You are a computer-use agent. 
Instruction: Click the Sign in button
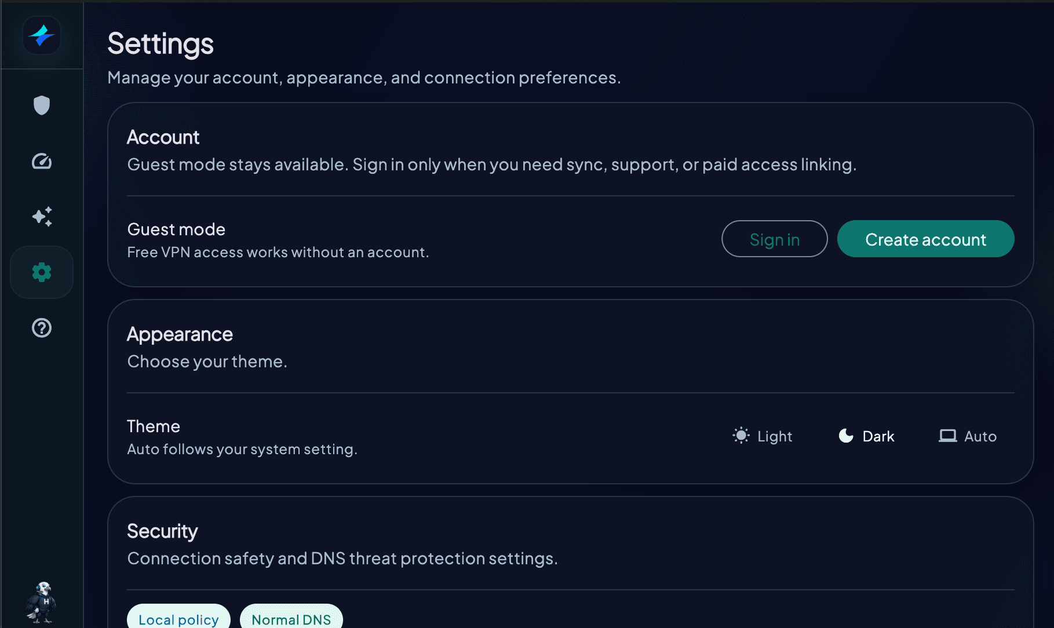(775, 239)
